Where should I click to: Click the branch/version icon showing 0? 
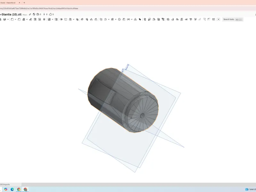pyautogui.click(x=45, y=14)
